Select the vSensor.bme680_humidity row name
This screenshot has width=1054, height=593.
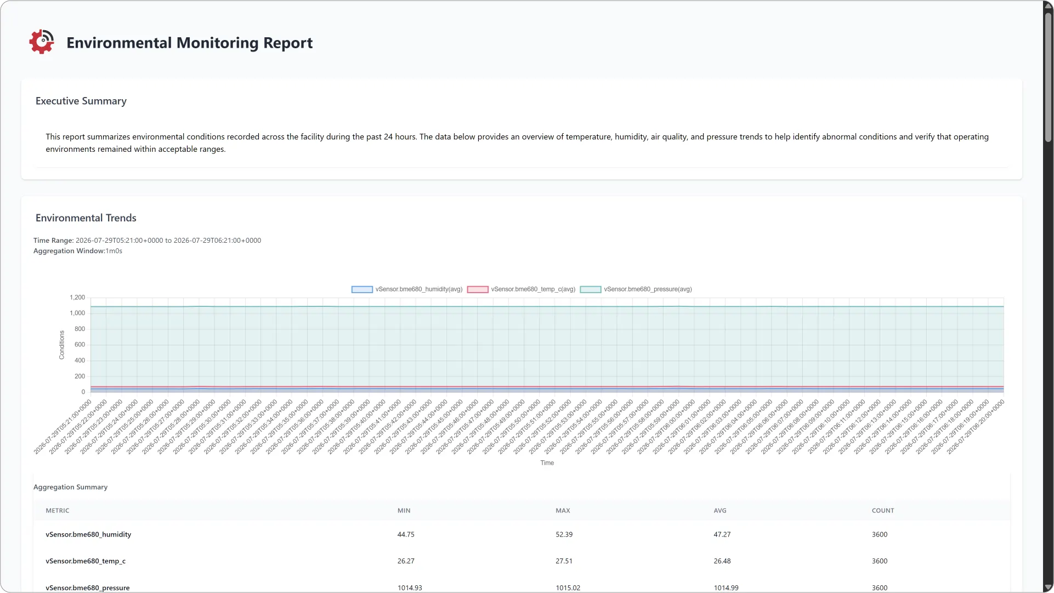point(88,534)
